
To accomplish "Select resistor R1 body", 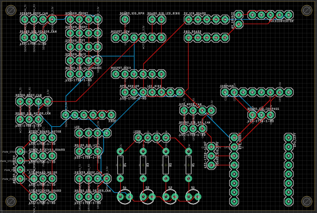I will pos(188,165).
